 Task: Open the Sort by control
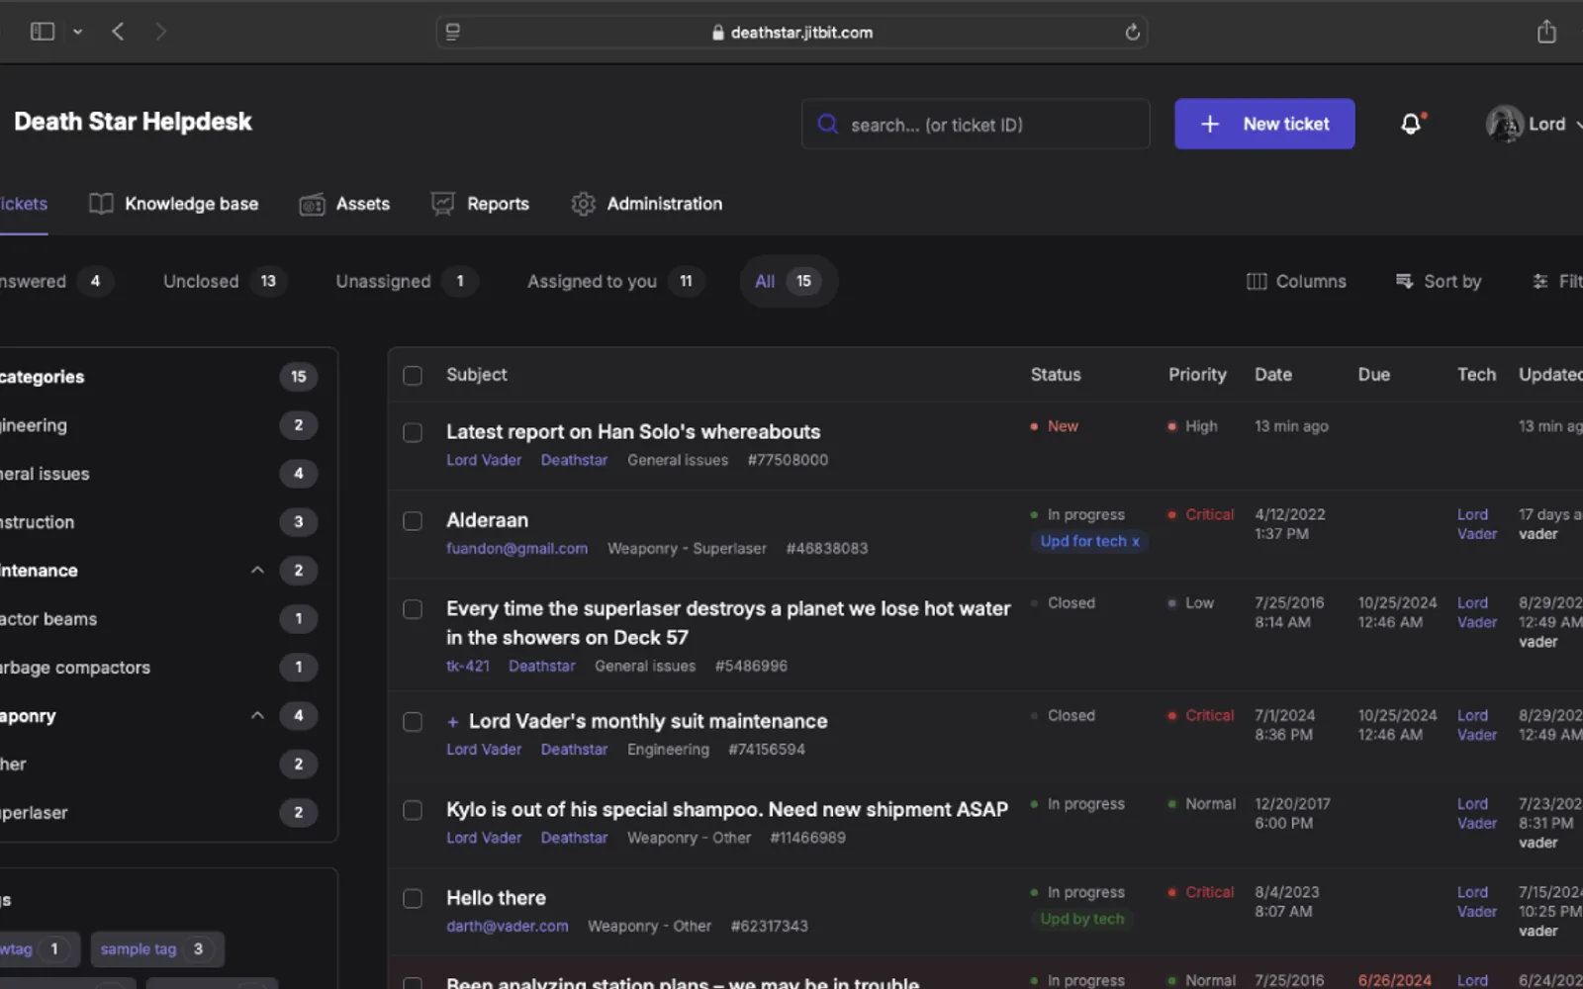(x=1438, y=282)
